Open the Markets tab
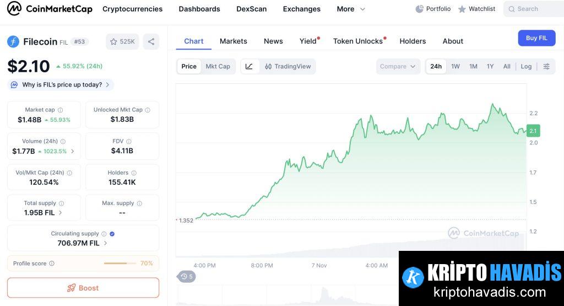Screen dimensions: 564x306 pyautogui.click(x=234, y=41)
